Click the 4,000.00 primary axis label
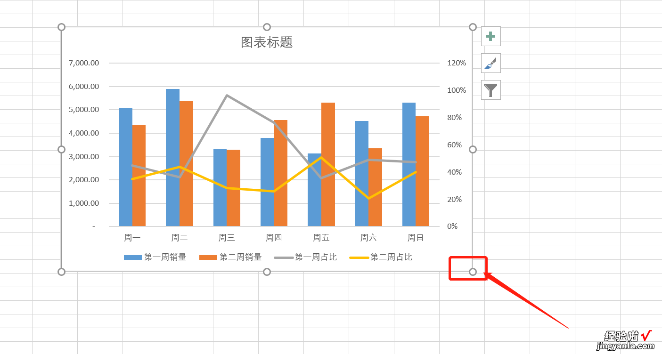The width and height of the screenshot is (662, 354). pyautogui.click(x=84, y=133)
